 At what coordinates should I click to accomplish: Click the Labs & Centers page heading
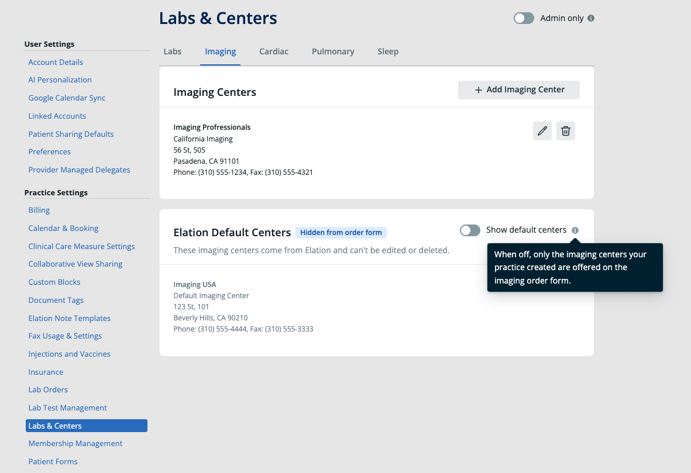click(218, 19)
